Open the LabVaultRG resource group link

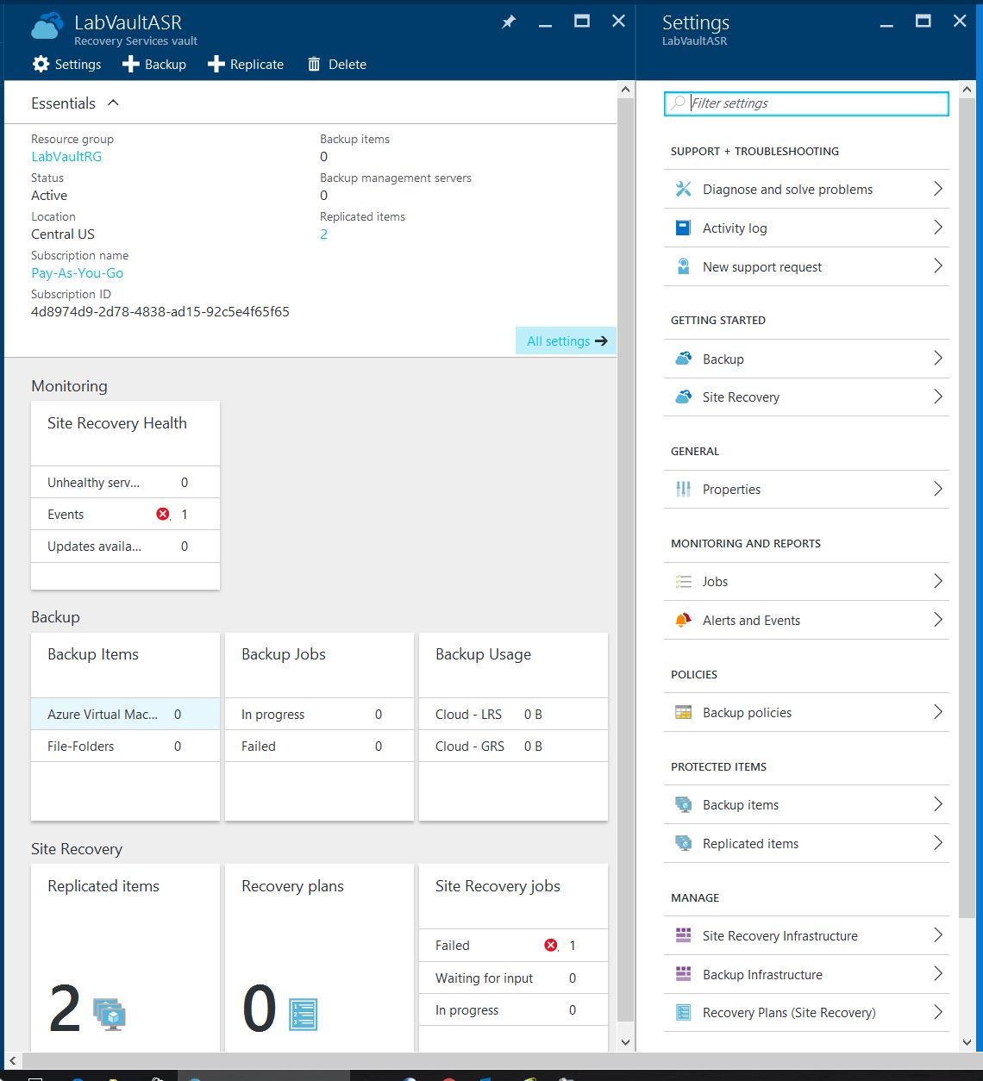coord(66,157)
